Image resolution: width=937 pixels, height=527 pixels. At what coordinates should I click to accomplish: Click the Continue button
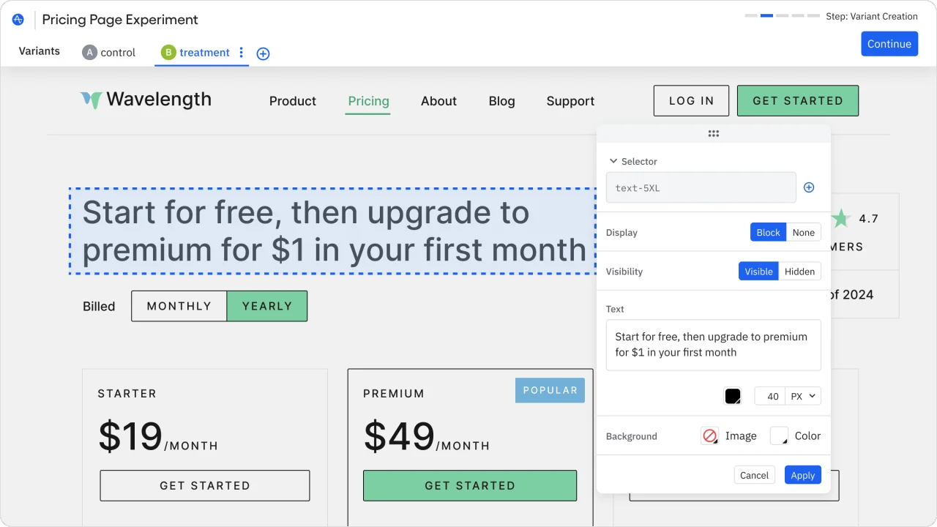pos(889,44)
